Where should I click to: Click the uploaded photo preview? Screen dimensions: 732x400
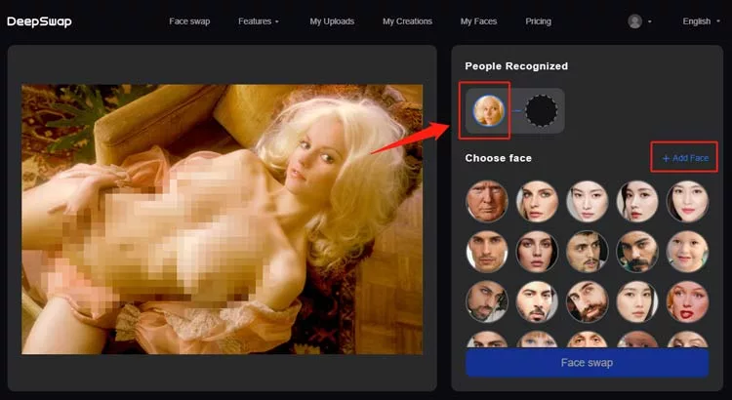(x=223, y=219)
